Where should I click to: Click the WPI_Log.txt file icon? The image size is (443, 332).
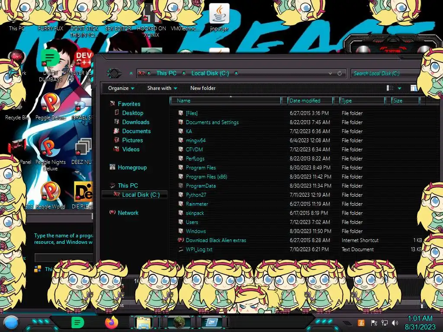coord(181,249)
